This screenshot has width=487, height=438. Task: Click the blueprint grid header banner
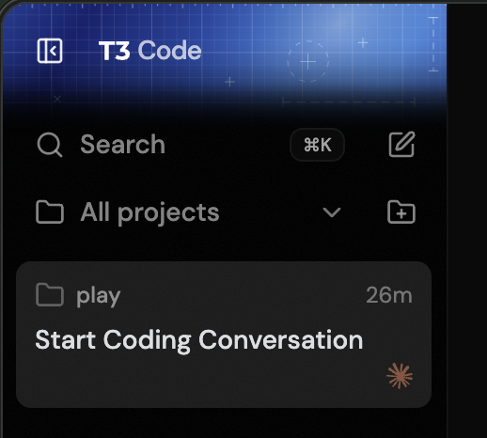[x=225, y=56]
